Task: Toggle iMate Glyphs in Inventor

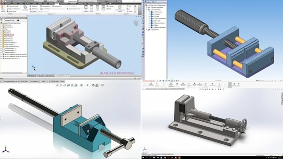Action: pyautogui.click(x=12, y=11)
